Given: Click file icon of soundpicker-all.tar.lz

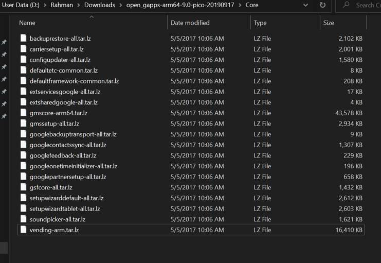Looking at the screenshot, I should point(23,219).
